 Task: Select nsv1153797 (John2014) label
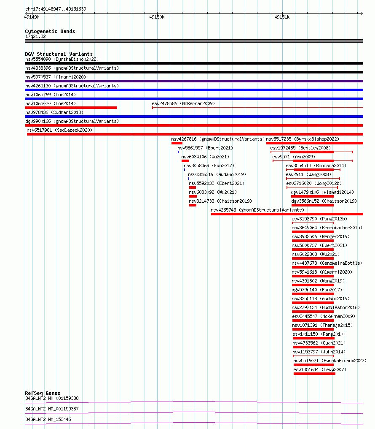(x=319, y=352)
